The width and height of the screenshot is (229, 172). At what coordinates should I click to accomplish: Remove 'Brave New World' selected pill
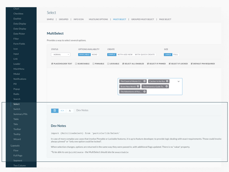click(x=138, y=86)
